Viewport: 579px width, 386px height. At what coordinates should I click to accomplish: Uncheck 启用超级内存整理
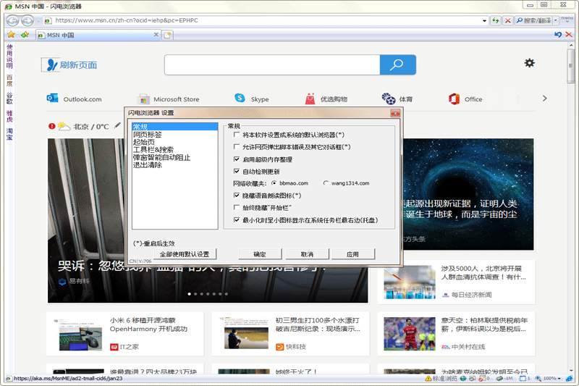click(x=237, y=159)
